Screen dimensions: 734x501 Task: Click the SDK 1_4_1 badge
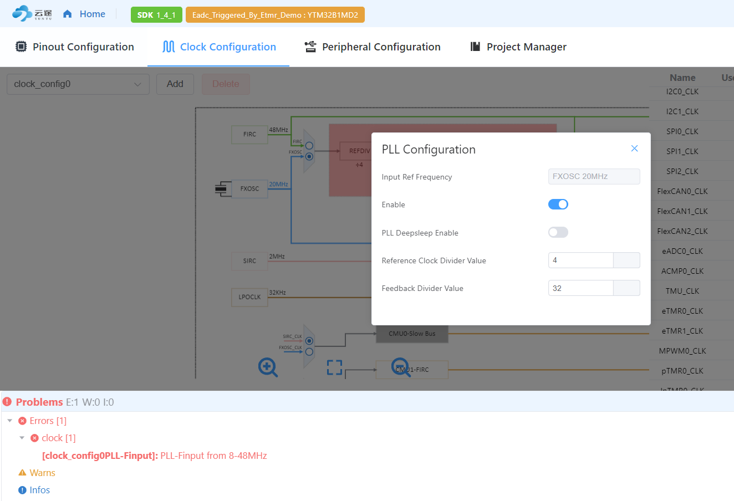pos(156,15)
